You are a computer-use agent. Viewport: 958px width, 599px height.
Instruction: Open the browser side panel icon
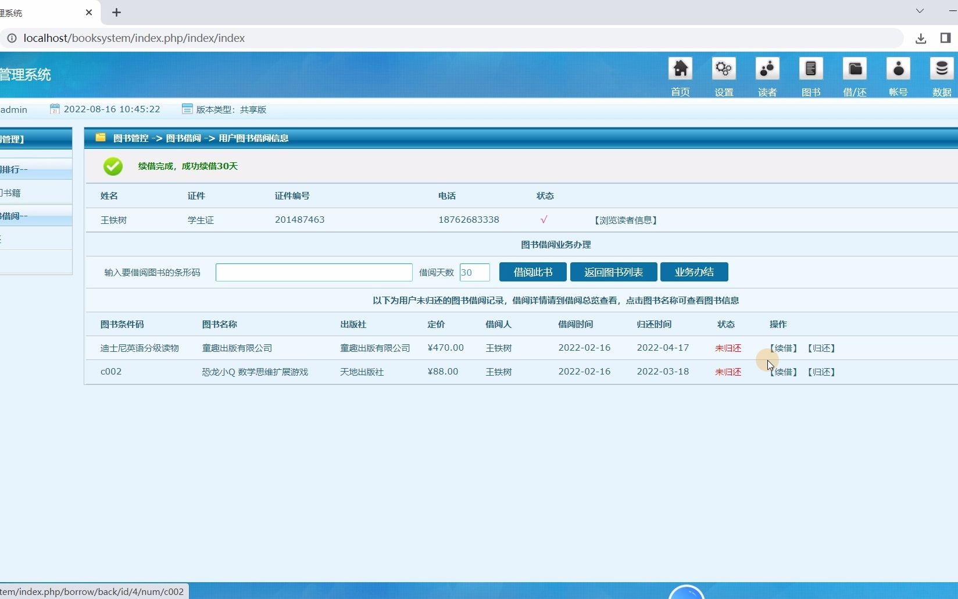[x=944, y=38]
